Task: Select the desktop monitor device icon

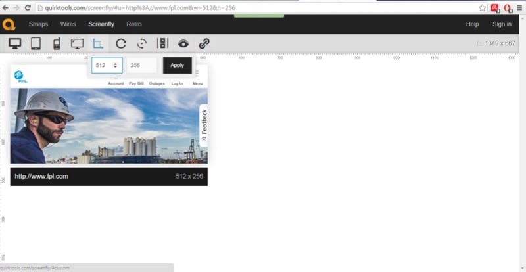Action: (x=14, y=43)
